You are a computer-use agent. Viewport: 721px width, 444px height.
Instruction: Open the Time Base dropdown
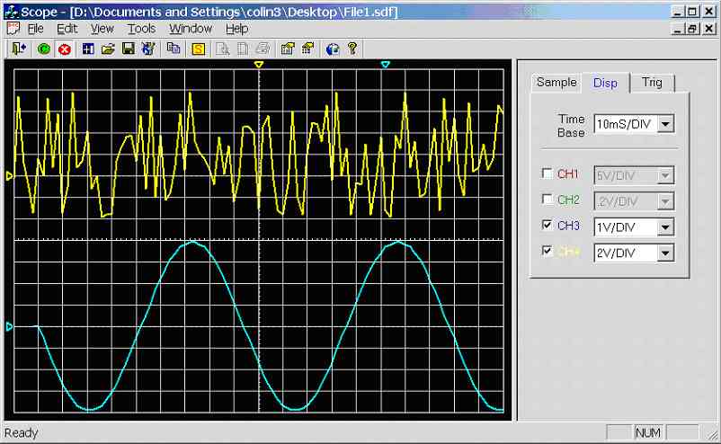(x=665, y=124)
